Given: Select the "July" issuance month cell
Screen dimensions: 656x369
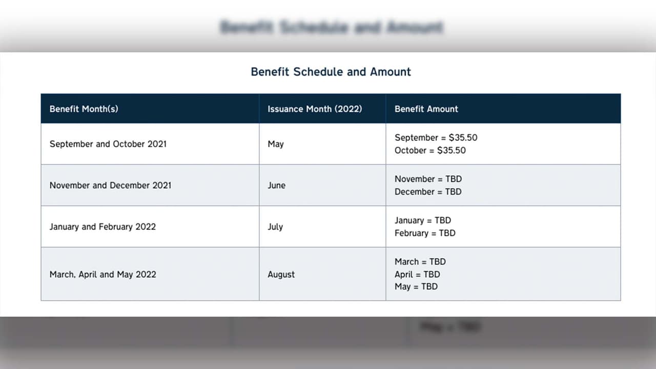Looking at the screenshot, I should tap(275, 227).
